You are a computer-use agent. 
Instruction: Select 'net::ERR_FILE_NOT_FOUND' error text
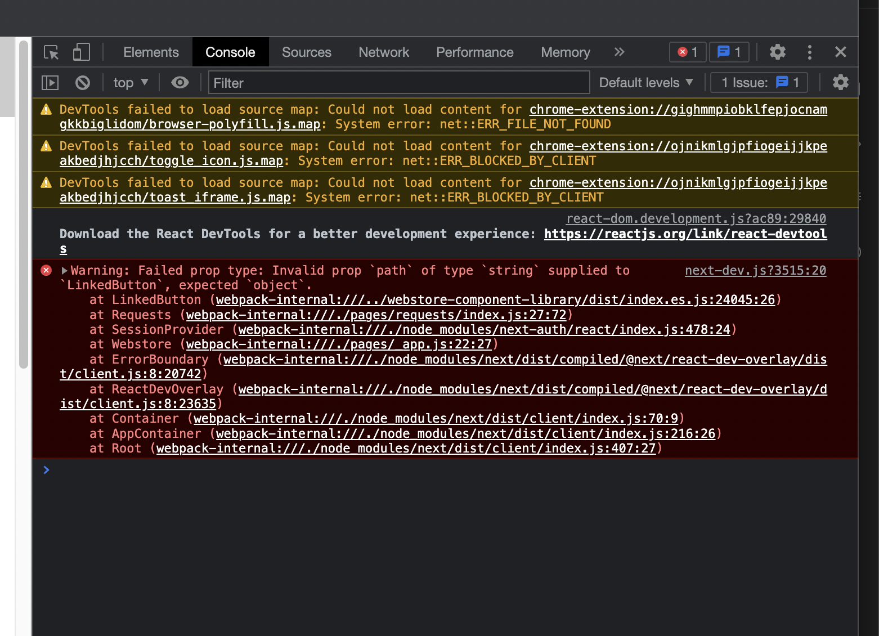(525, 124)
